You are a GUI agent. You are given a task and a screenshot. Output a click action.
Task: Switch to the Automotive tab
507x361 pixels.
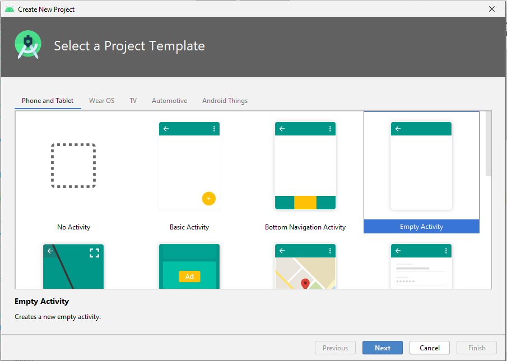coord(169,100)
